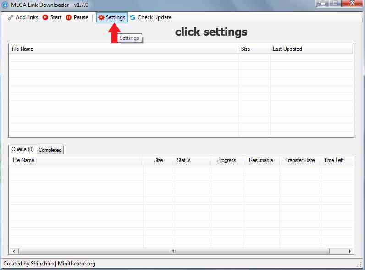Minimize the MEGA Link Downloader window

(x=323, y=4)
